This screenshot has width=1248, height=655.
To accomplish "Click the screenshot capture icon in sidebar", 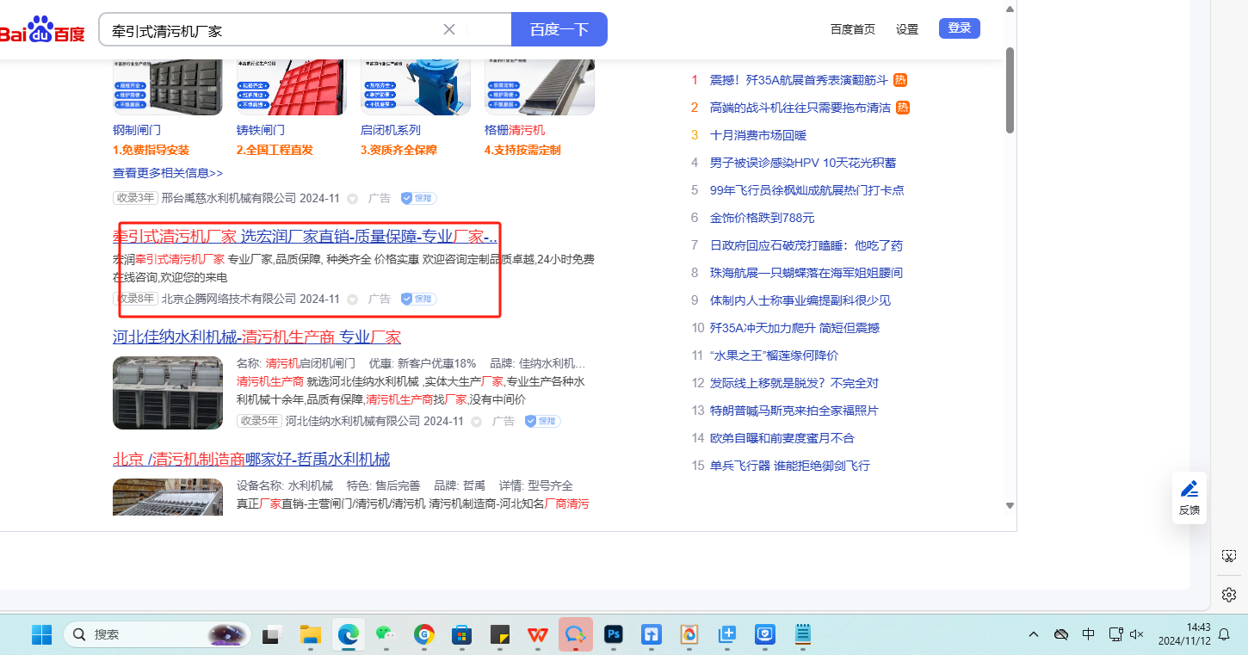I will 1229,556.
